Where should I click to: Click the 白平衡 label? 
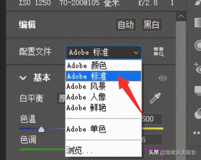pos(32,98)
